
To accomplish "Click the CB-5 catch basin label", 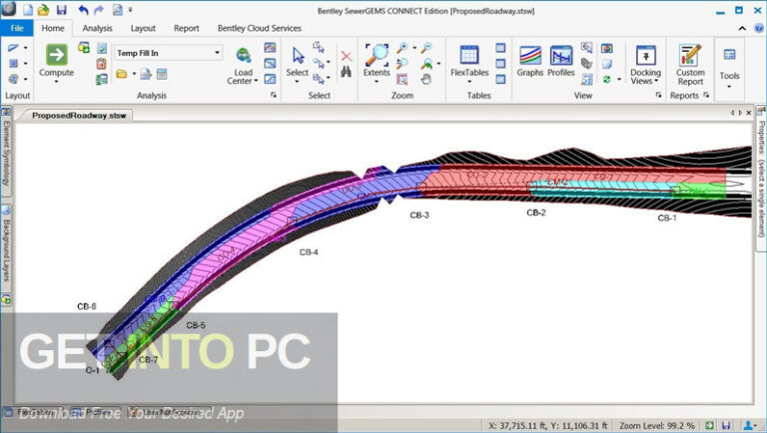I will pos(196,325).
